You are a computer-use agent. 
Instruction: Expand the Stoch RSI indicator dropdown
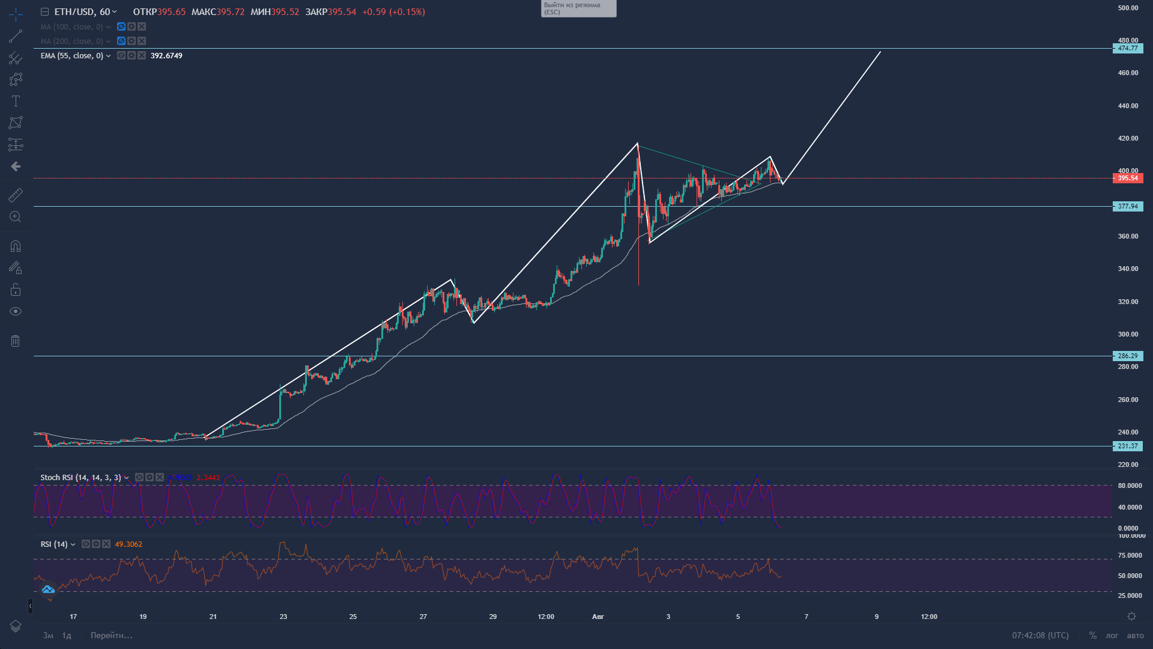(x=126, y=478)
